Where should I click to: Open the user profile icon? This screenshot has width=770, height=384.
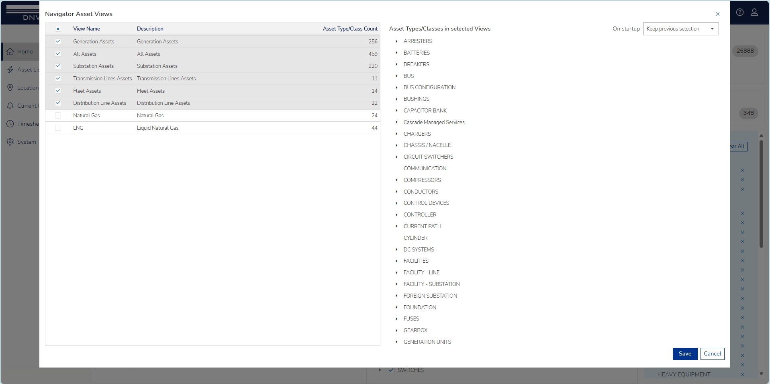tap(754, 12)
